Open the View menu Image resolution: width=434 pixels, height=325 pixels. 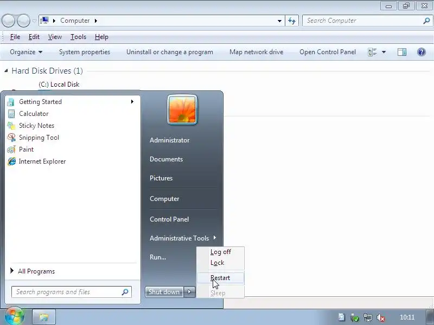55,37
